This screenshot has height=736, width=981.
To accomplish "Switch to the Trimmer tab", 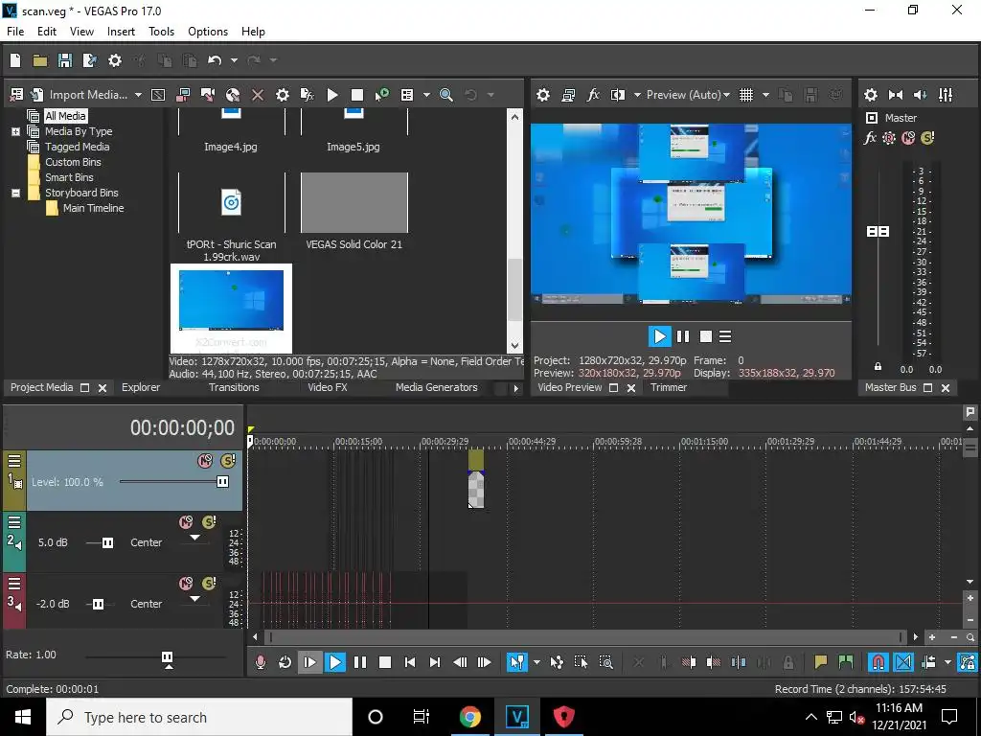I will pos(669,387).
